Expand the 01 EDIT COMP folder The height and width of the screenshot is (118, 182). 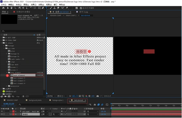(1, 38)
